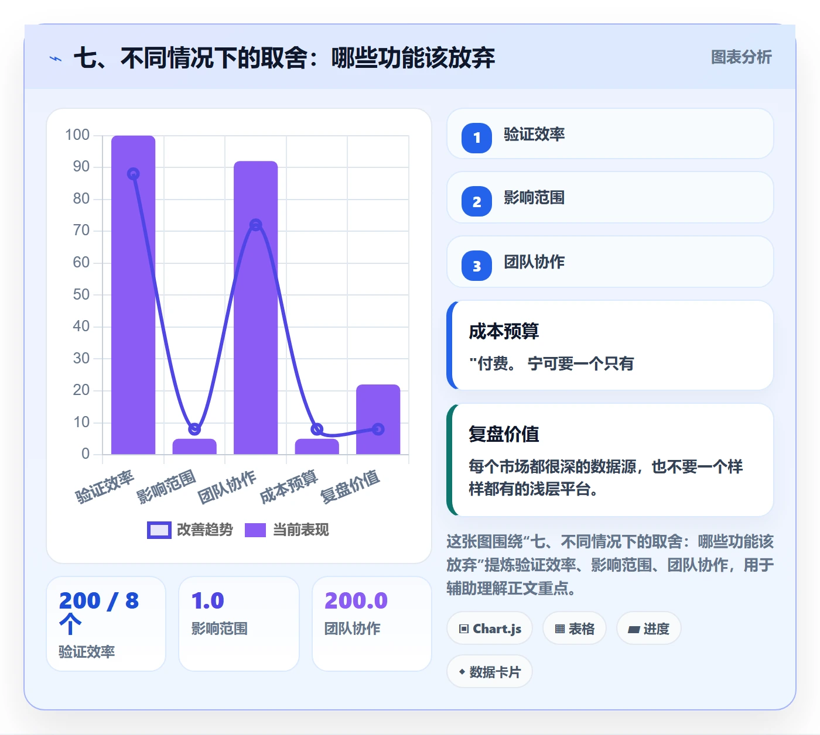Select the number 3 badge for 团队协作
Screen dimensions: 820x735
click(477, 266)
